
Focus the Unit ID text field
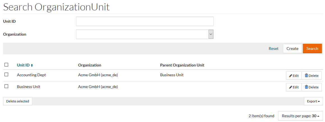pyautogui.click(x=145, y=21)
